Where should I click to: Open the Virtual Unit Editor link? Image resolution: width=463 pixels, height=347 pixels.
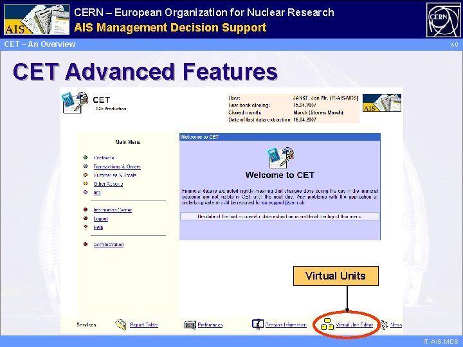click(x=354, y=325)
